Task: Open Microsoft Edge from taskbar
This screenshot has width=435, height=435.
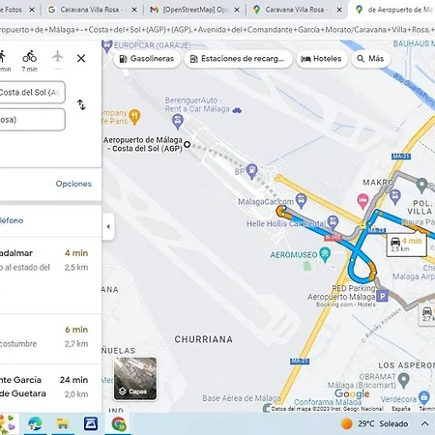Action: [x=35, y=423]
